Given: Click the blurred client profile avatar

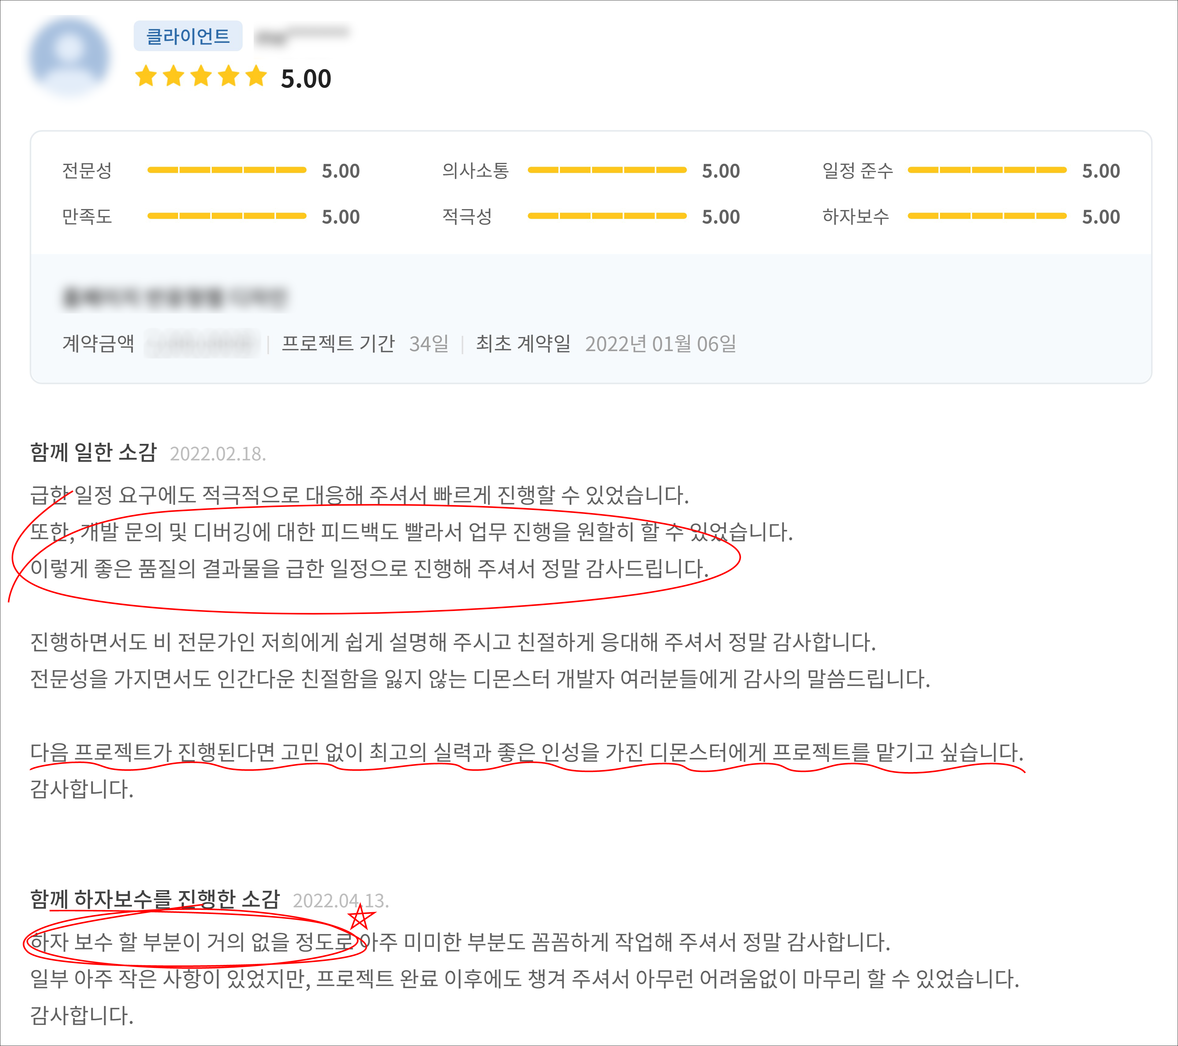Looking at the screenshot, I should tap(69, 58).
